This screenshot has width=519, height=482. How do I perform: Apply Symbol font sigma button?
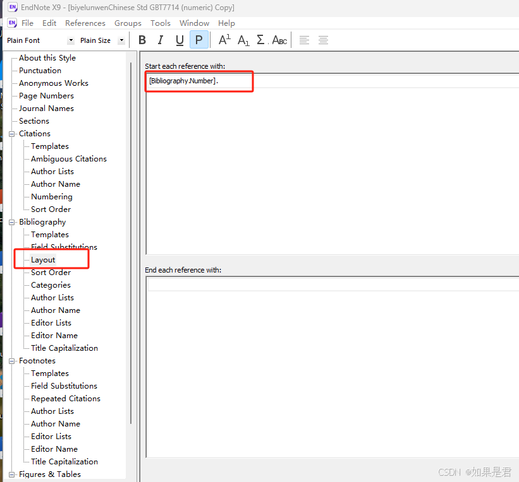[261, 40]
